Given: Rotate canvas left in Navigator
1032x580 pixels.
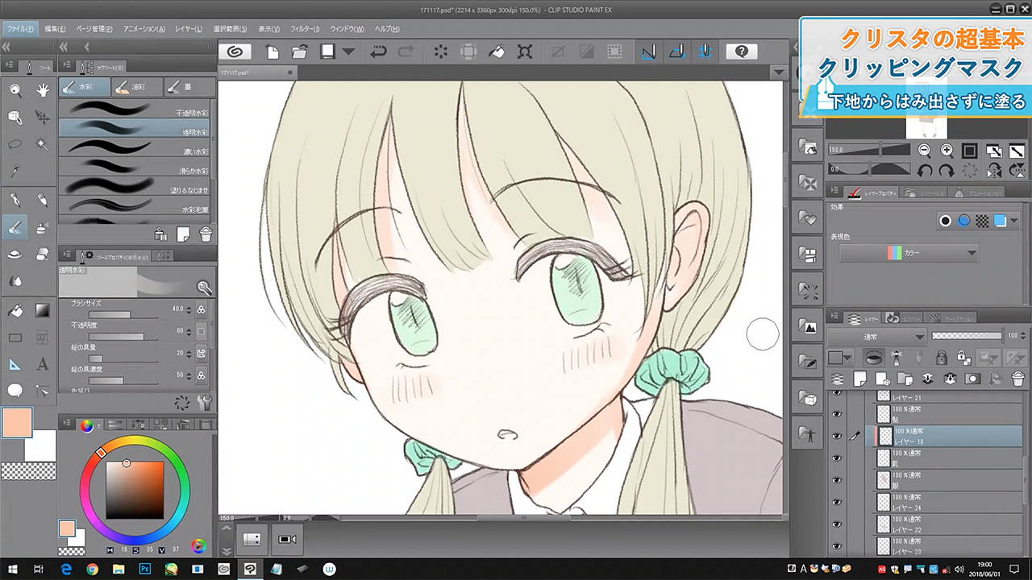Looking at the screenshot, I should [x=925, y=170].
